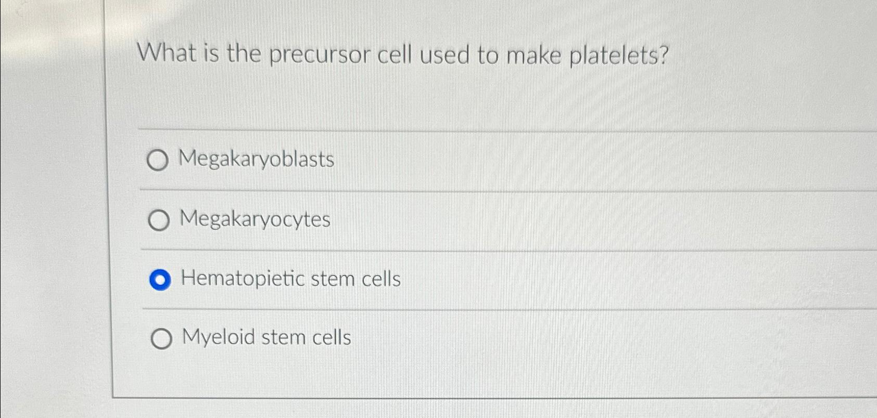The image size is (877, 418).
Task: Select the Myeloid stem cells radio button
Action: pos(162,338)
